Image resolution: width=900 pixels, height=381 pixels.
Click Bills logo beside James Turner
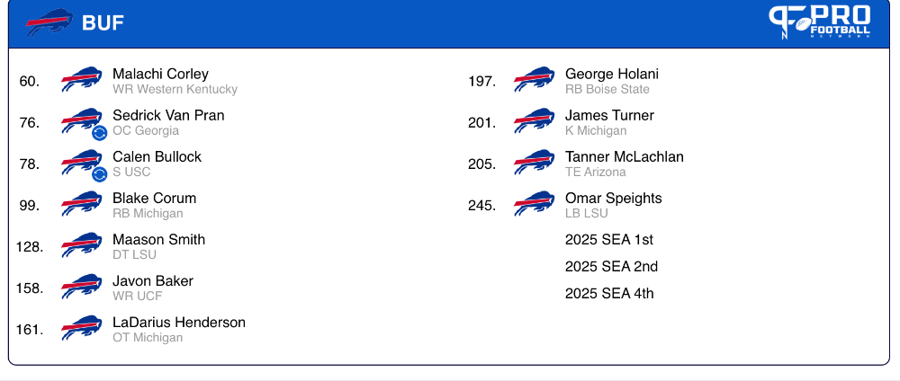pos(535,120)
